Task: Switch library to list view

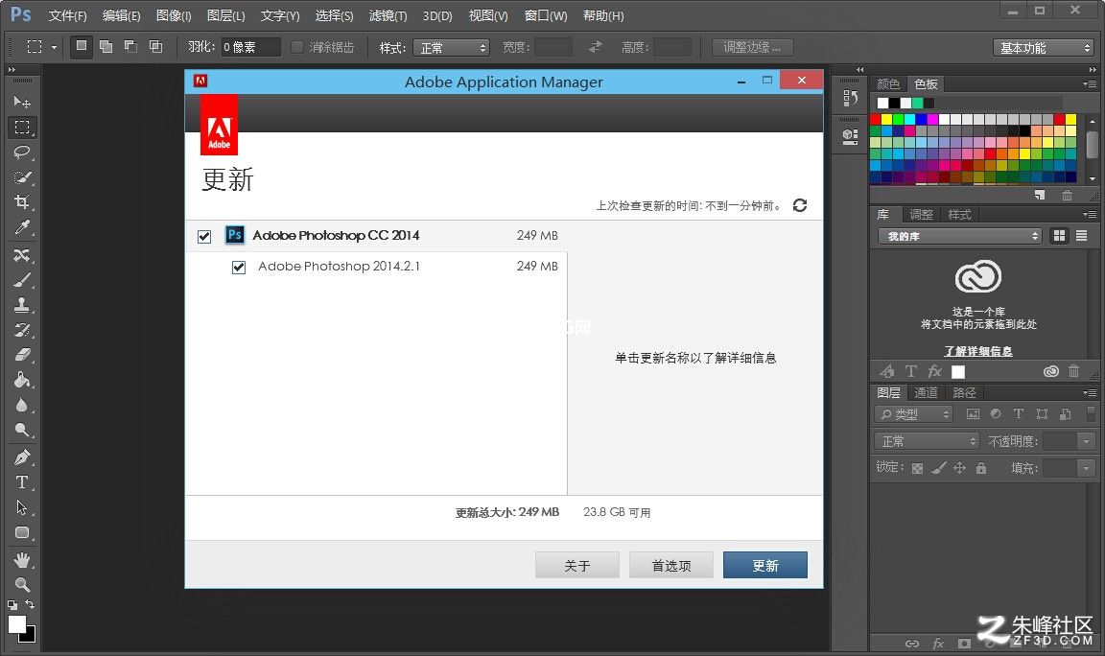Action: [1082, 236]
